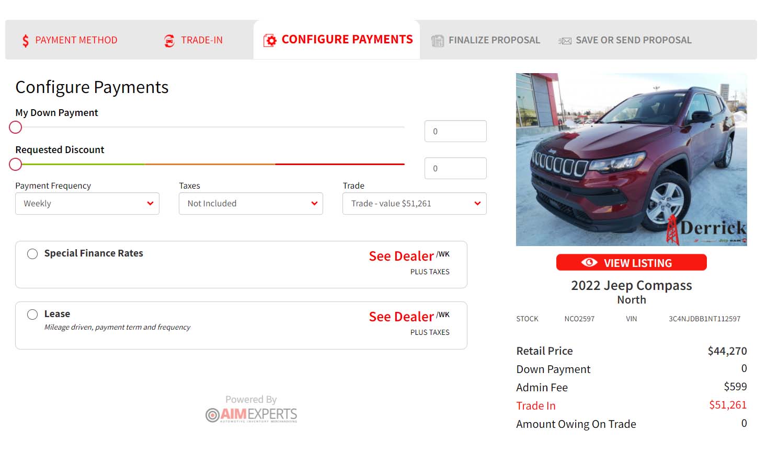Click the Retail Price value $44,270
This screenshot has height=466, width=767.
(x=727, y=351)
